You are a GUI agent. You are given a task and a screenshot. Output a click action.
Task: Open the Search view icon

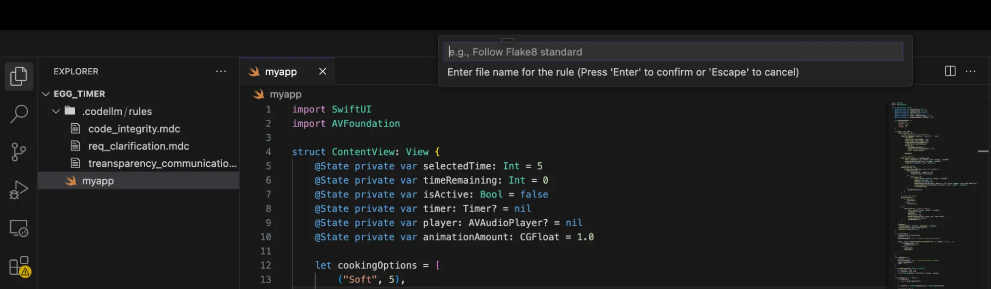[x=19, y=114]
